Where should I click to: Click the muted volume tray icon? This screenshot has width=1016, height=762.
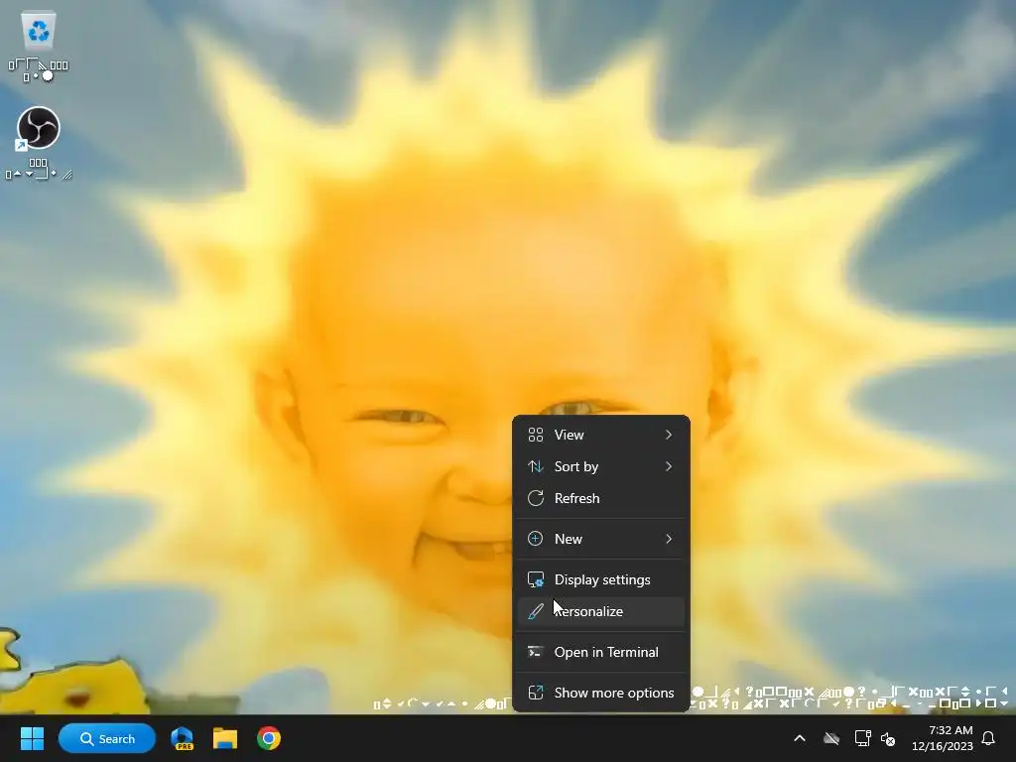pos(888,738)
